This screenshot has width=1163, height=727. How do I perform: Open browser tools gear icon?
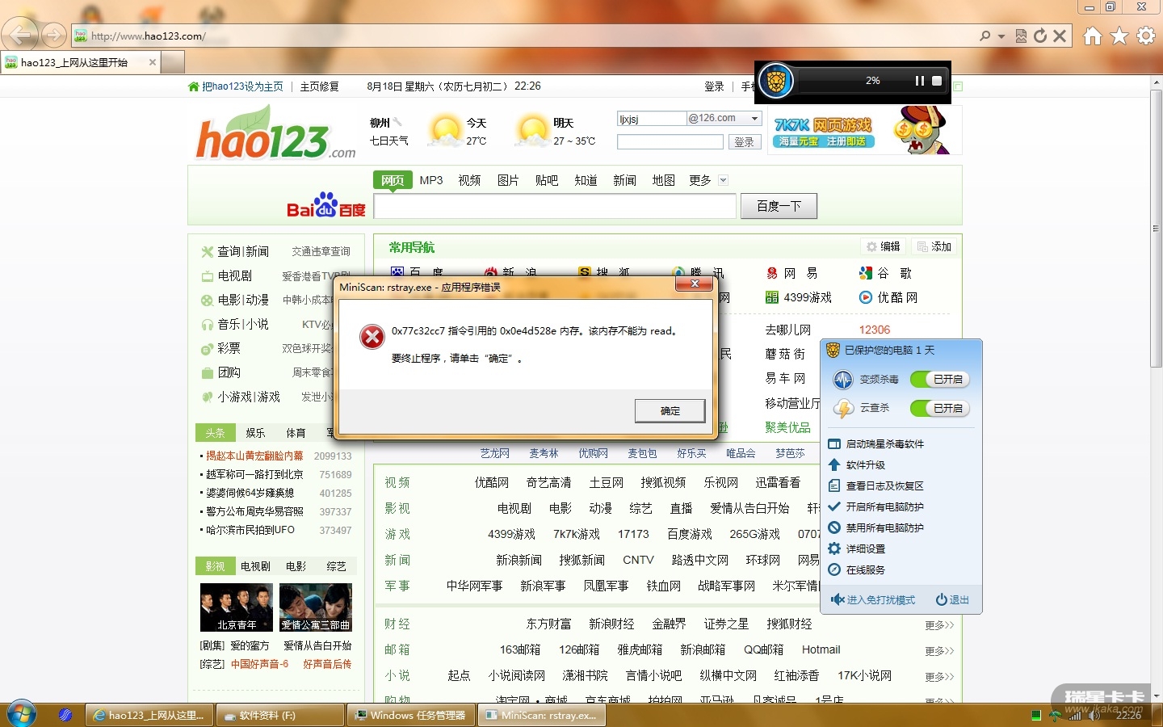(x=1146, y=36)
